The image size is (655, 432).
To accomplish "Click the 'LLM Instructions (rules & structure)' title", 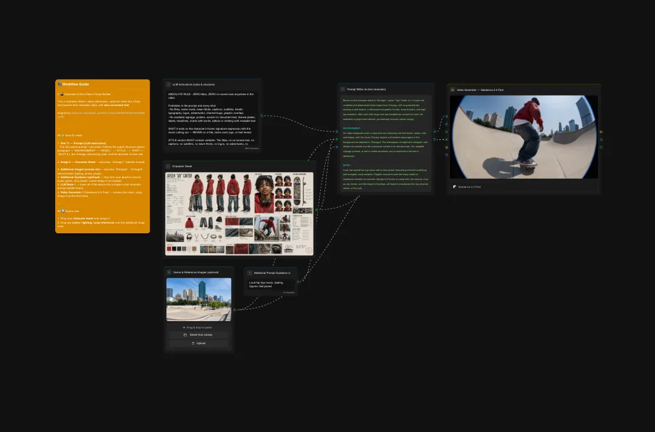I will [193, 84].
